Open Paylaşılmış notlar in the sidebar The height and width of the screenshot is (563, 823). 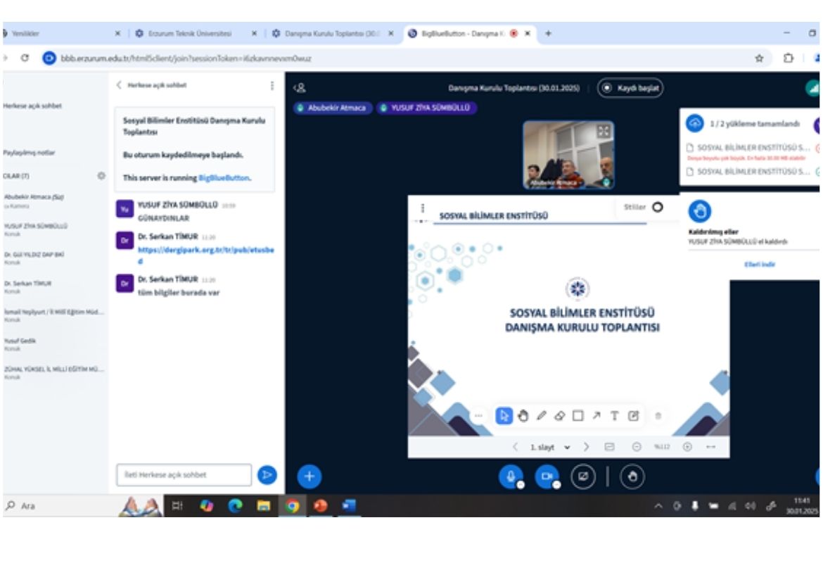tap(30, 152)
